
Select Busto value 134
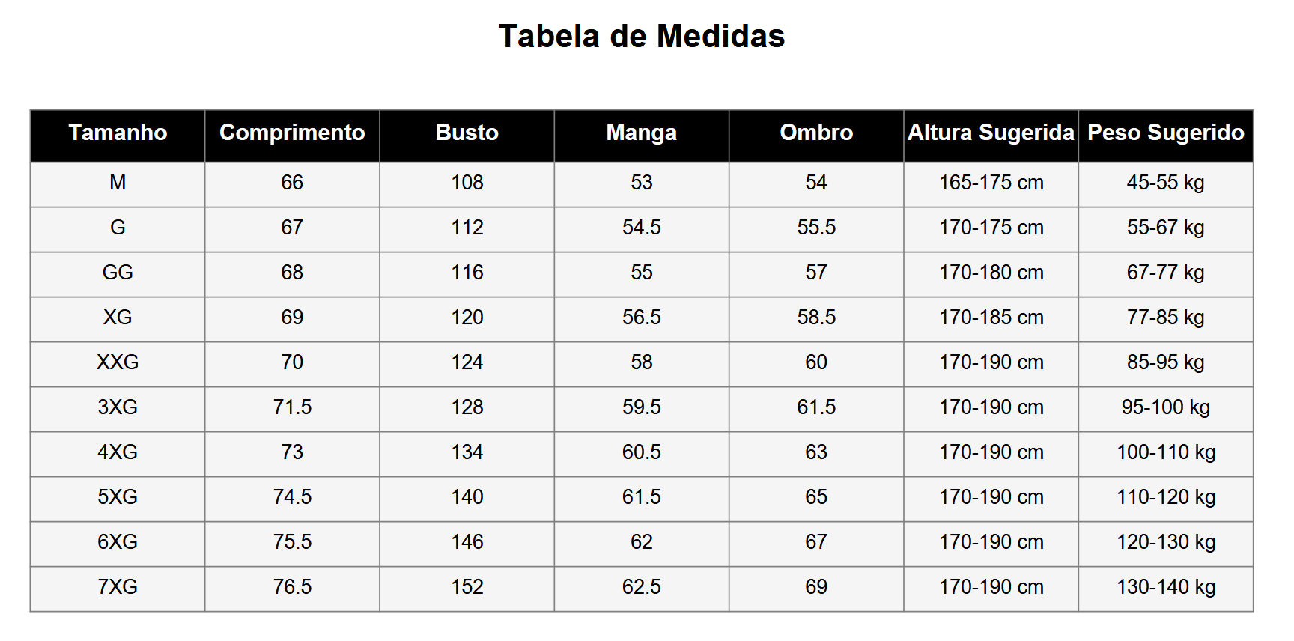(467, 452)
